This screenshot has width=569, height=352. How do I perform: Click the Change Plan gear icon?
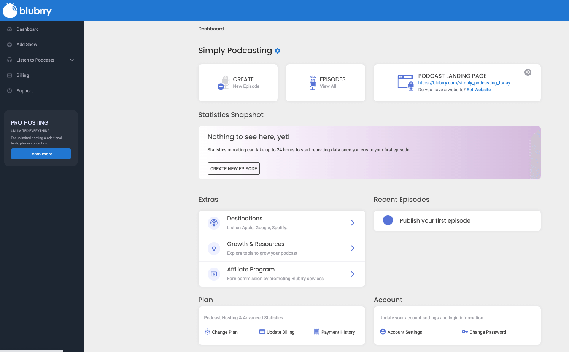point(207,331)
